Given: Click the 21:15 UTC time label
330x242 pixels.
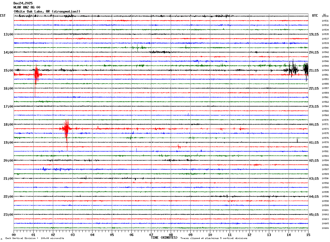Looking at the screenshot, I should click(x=314, y=70).
